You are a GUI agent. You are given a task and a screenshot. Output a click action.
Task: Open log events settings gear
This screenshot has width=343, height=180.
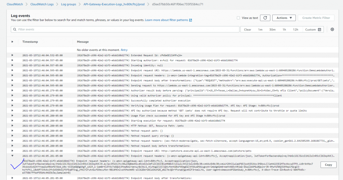pyautogui.click(x=332, y=29)
